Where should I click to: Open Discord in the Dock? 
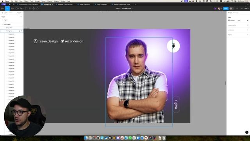point(118,138)
